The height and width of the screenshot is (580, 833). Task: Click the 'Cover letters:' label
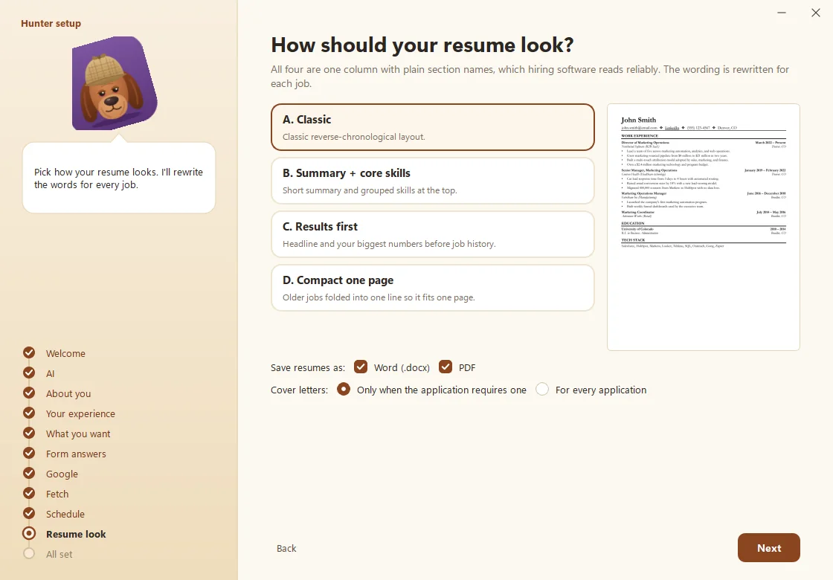(299, 390)
